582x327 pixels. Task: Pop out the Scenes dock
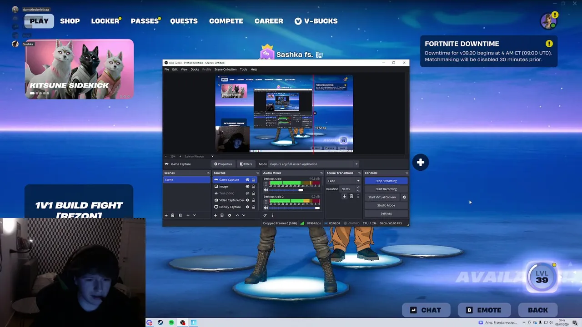[x=208, y=173]
